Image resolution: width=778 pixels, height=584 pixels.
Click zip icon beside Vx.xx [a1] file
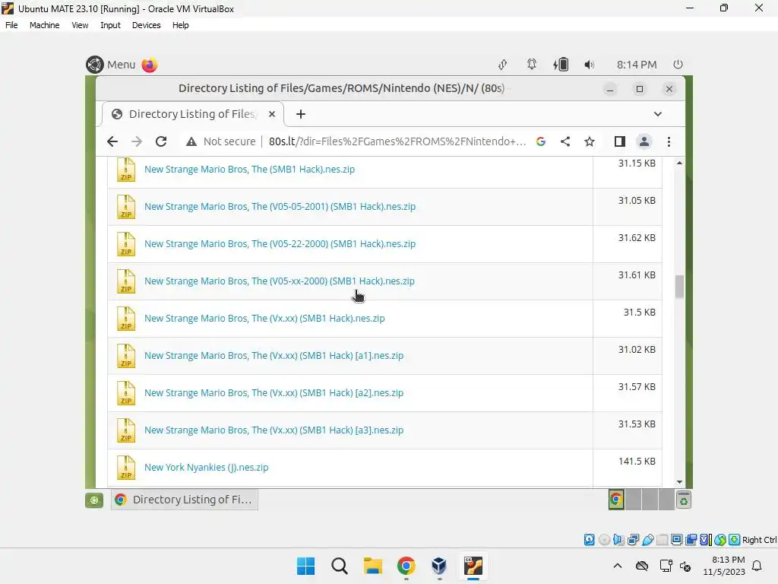coord(126,356)
